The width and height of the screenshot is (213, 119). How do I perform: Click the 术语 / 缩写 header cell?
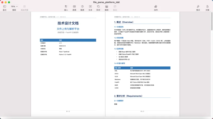118,68
